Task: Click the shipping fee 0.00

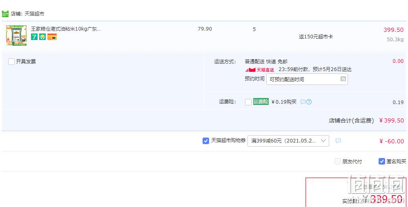Action: pos(398,61)
